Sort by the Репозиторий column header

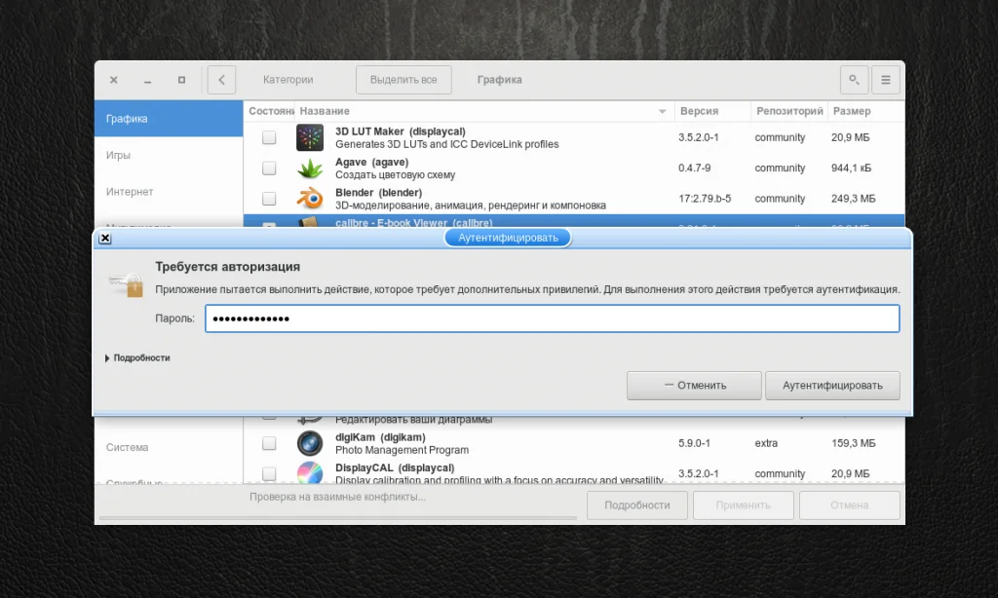coord(789,111)
